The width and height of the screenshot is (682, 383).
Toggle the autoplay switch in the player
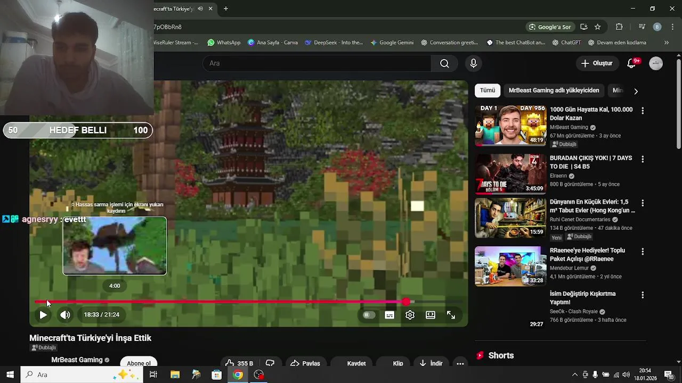(368, 315)
